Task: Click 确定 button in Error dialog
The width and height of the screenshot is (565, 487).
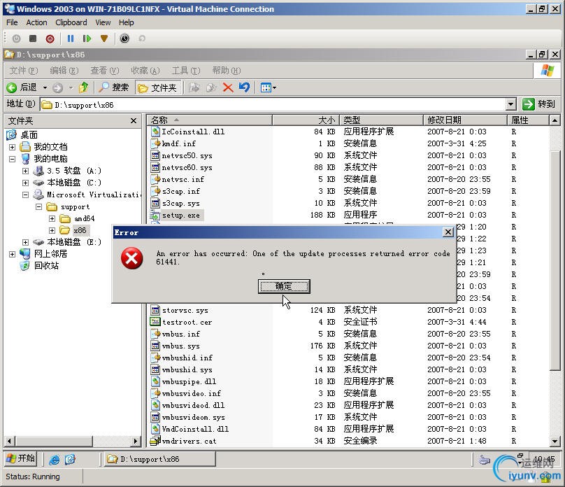Action: point(284,286)
